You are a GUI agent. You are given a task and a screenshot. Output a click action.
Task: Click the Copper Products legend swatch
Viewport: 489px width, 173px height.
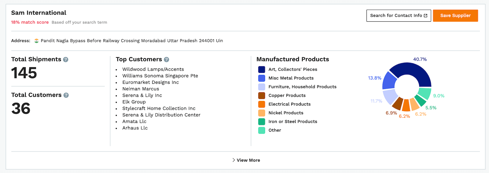pyautogui.click(x=262, y=96)
